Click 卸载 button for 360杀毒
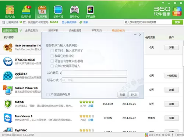This screenshot has width=184, height=137. click(x=171, y=104)
